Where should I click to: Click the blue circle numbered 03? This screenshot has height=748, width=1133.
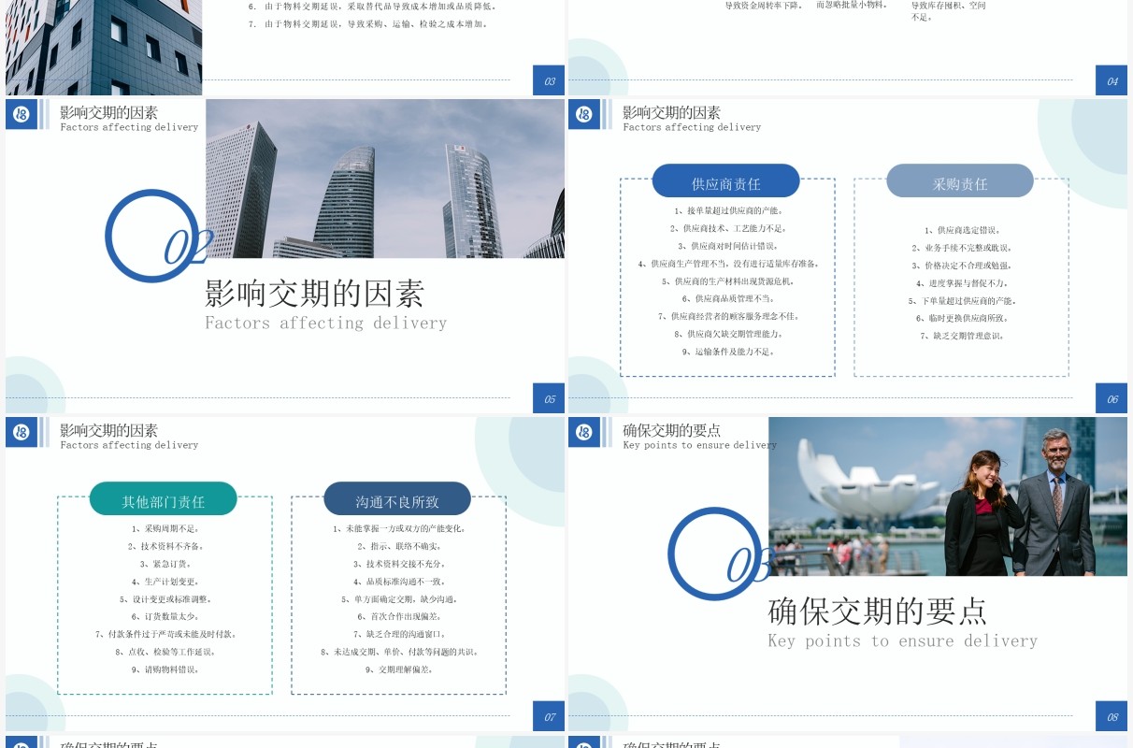(x=715, y=554)
